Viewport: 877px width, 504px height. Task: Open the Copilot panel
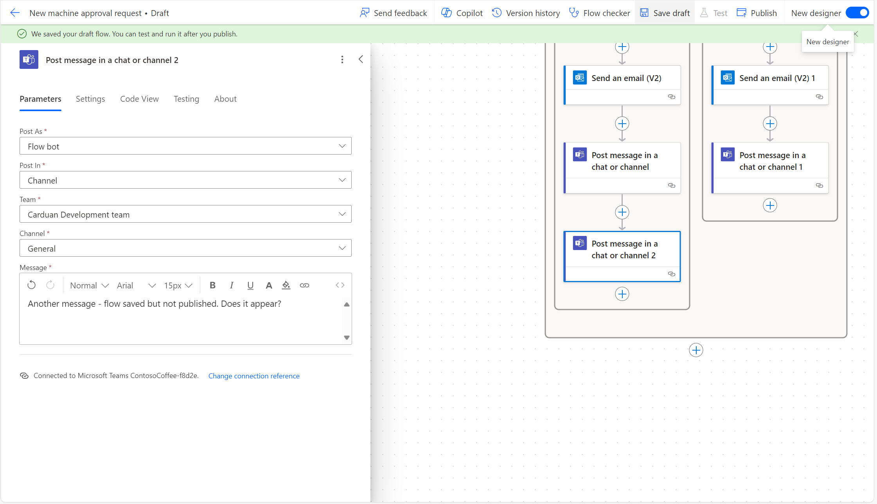coord(462,13)
